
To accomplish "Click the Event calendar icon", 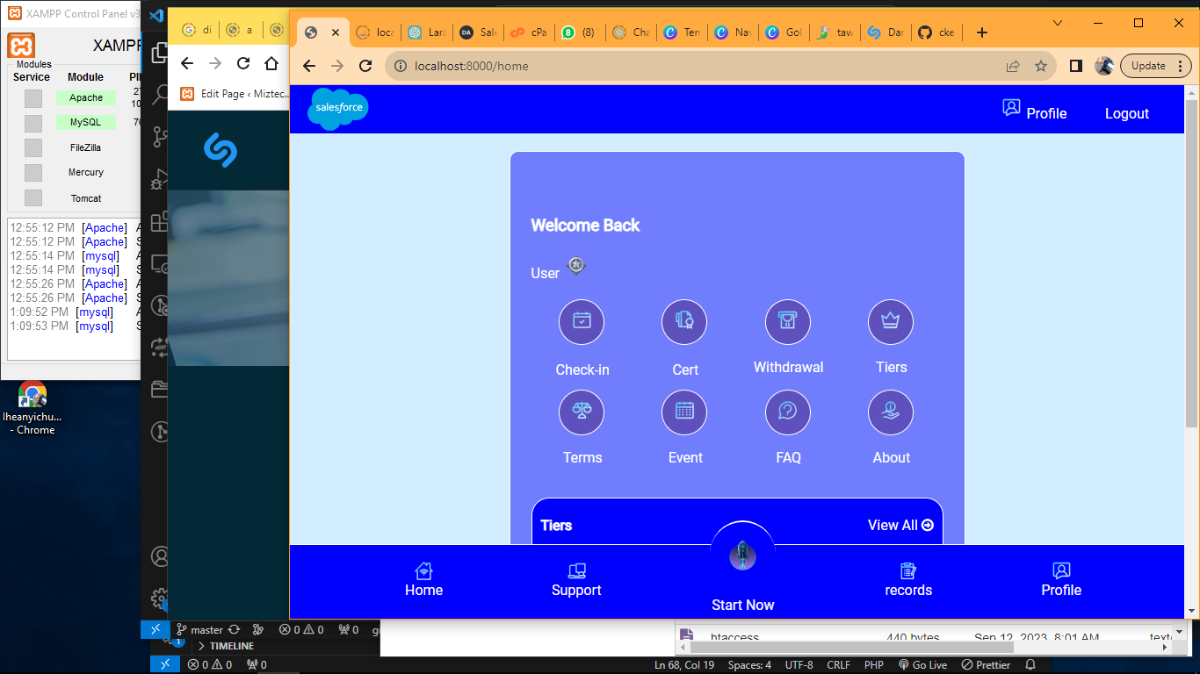I will pyautogui.click(x=684, y=412).
